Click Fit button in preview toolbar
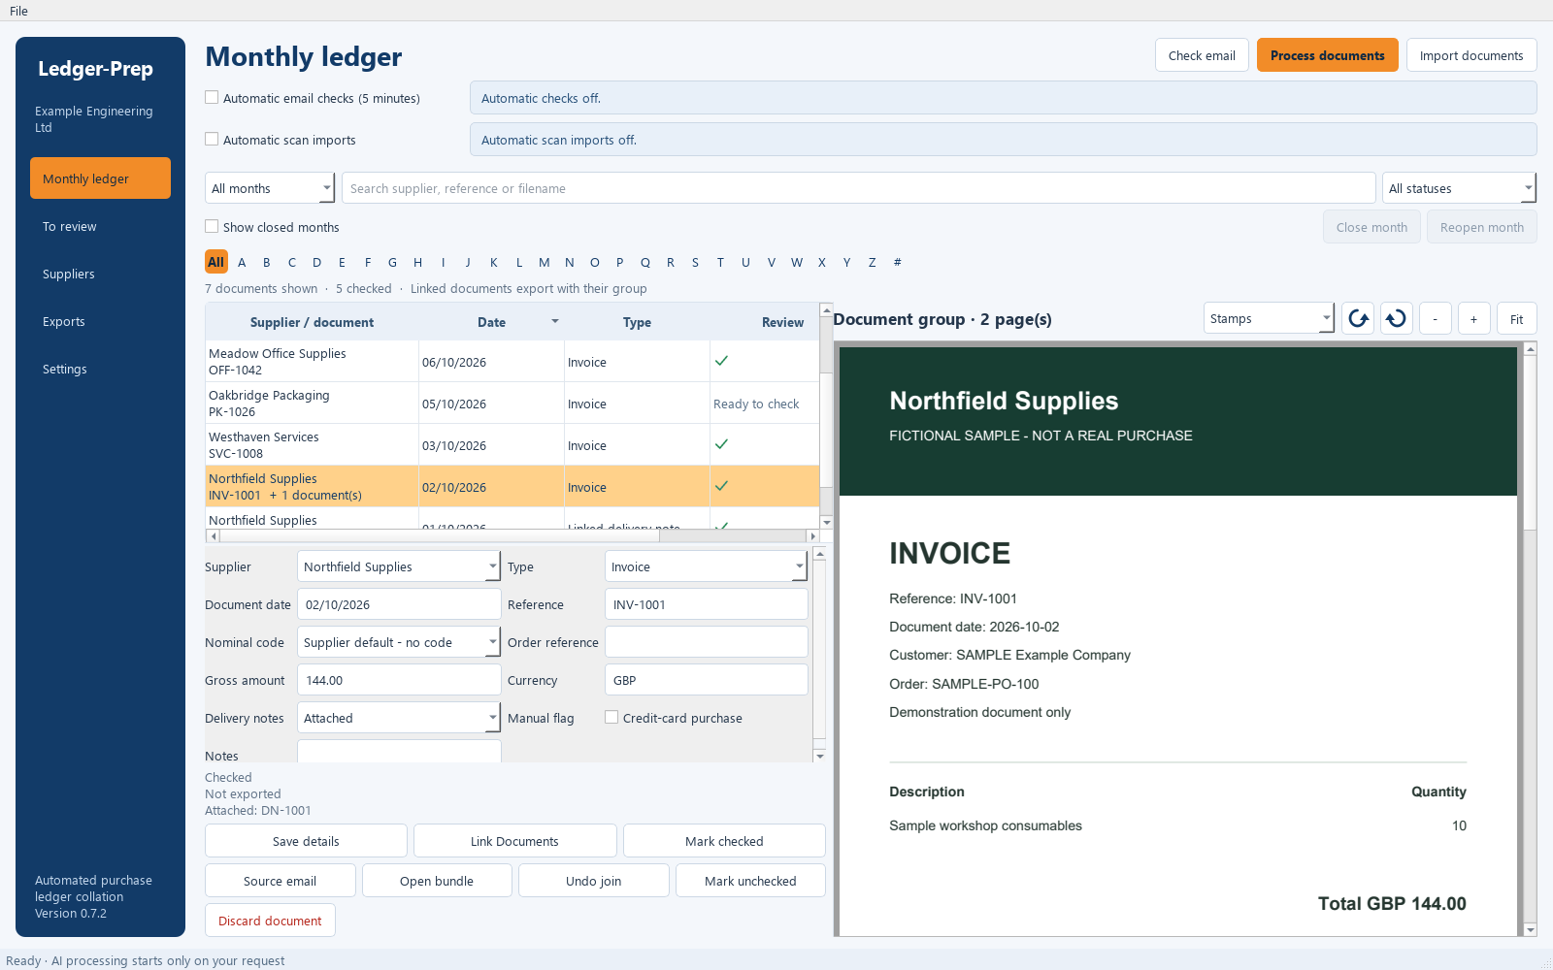1553x970 pixels. click(x=1516, y=318)
